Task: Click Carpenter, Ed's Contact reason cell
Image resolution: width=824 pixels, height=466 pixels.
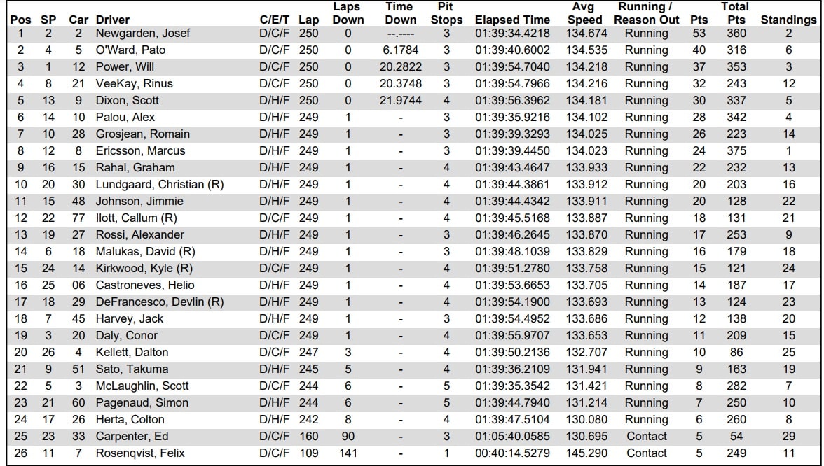Action: [646, 436]
